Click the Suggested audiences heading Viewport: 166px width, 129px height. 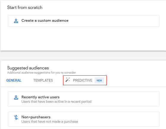[28, 68]
